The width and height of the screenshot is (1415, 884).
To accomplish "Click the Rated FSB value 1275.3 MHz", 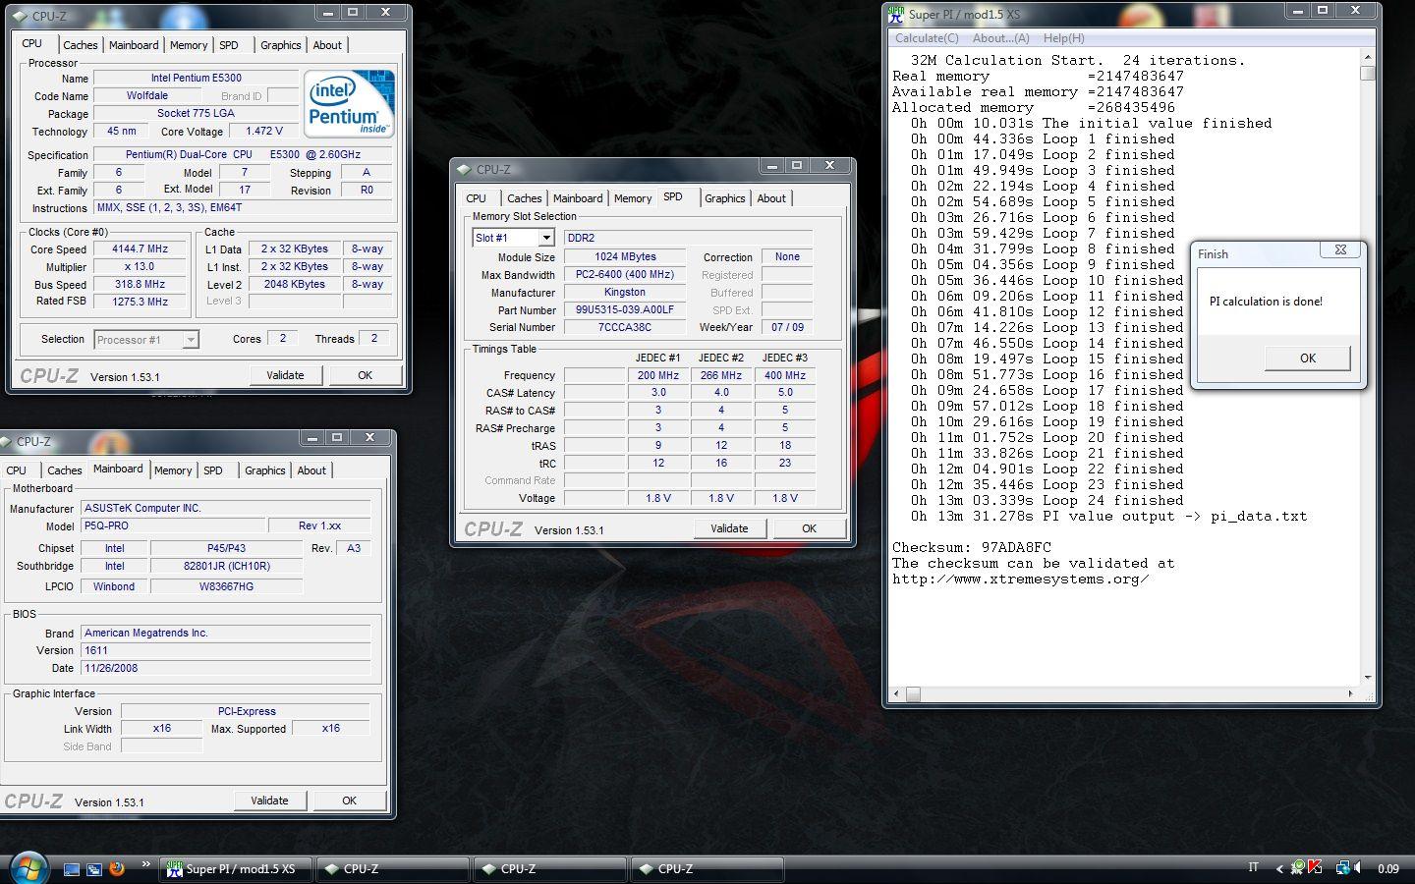I will click(x=140, y=303).
